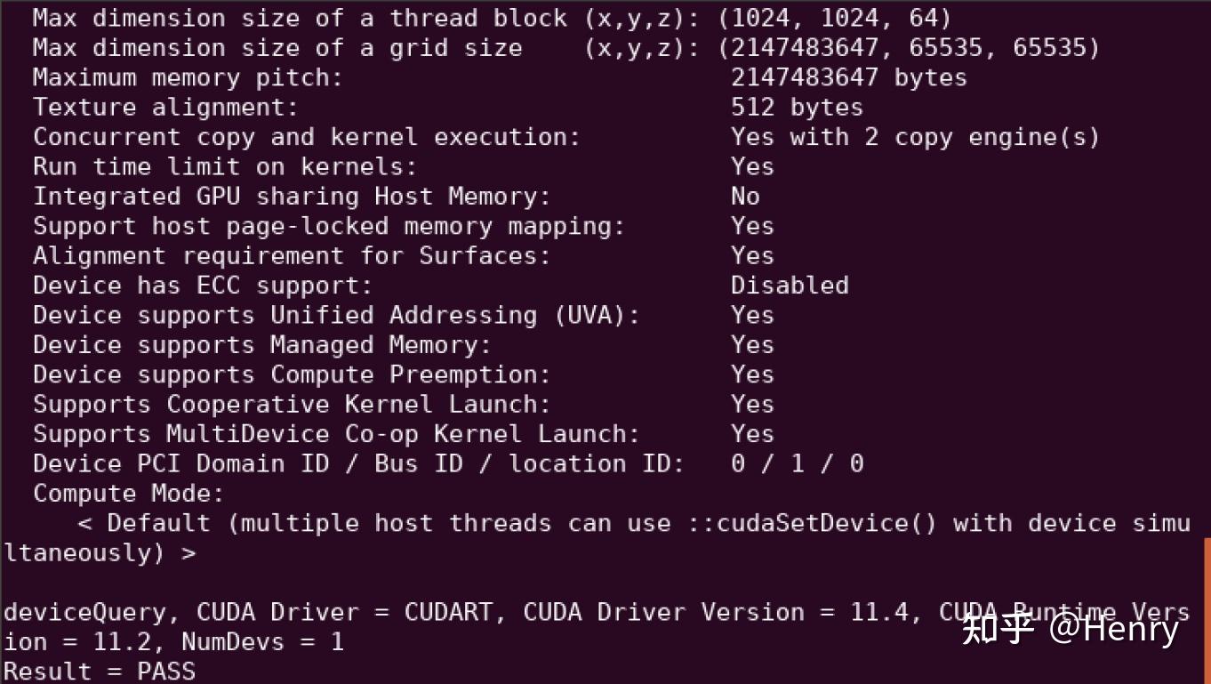Click 'Device supports Managed Memory:' label

261,345
